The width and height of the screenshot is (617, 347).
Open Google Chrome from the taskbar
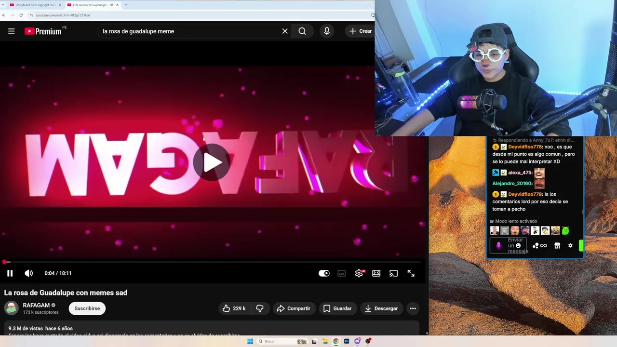336,341
